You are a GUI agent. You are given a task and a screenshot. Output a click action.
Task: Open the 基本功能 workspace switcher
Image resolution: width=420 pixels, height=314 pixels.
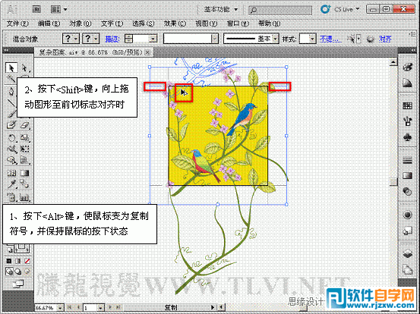click(x=221, y=10)
